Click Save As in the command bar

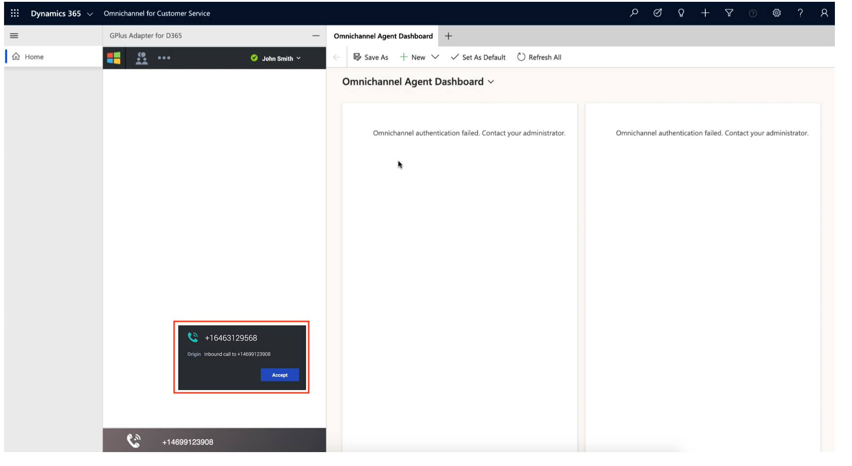(x=370, y=57)
